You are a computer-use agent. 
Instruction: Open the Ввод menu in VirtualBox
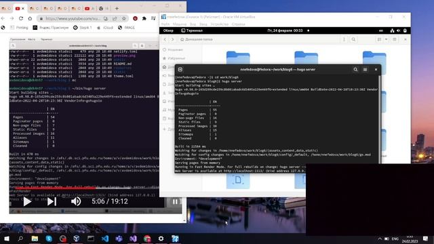203,24
